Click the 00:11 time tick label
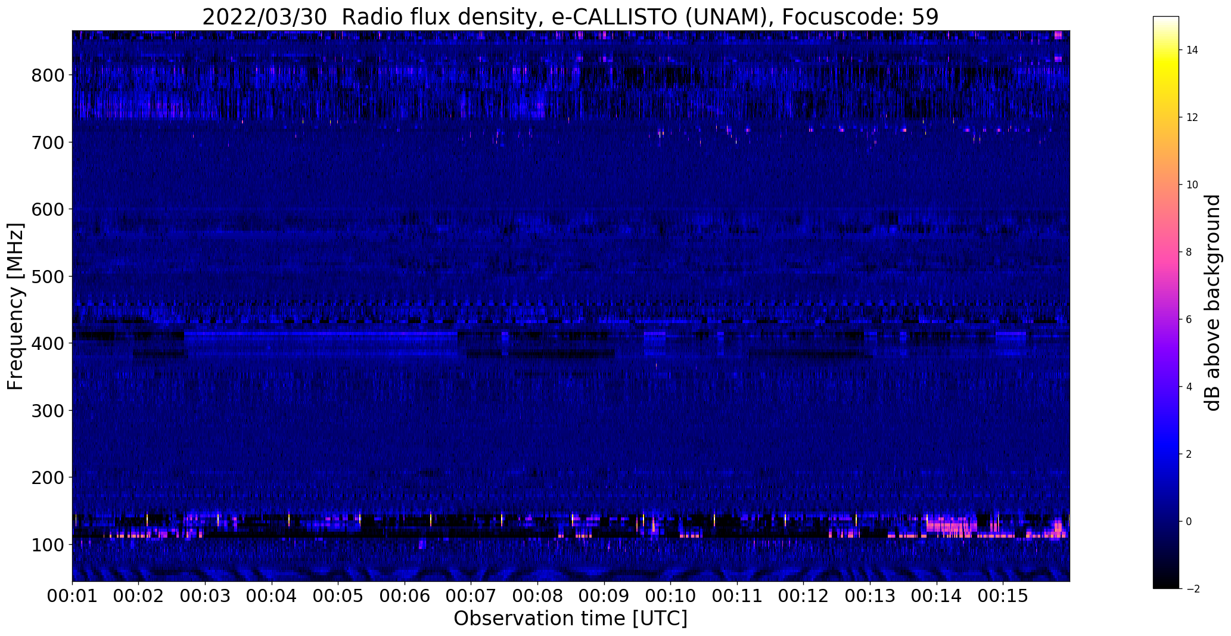 pos(737,596)
